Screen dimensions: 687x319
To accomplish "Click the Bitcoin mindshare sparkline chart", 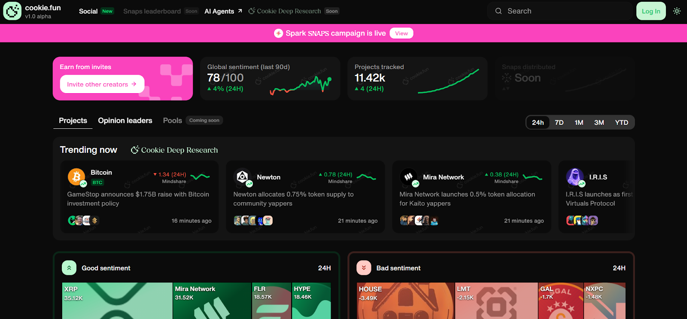I will (x=200, y=176).
